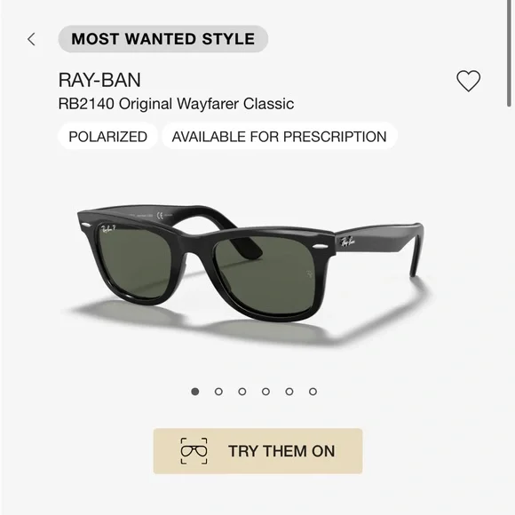Switch to the second carousel image dot
This screenshot has width=515, height=515.
point(218,392)
